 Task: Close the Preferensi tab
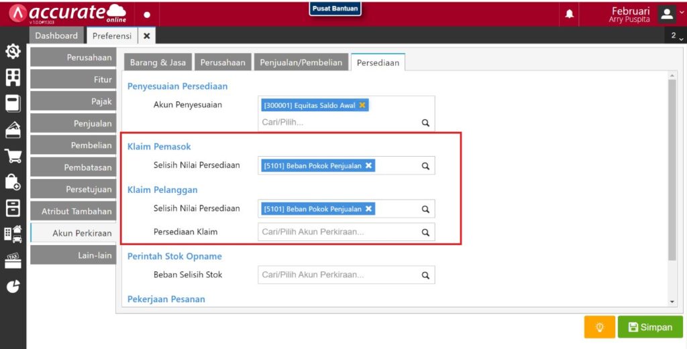(x=147, y=36)
